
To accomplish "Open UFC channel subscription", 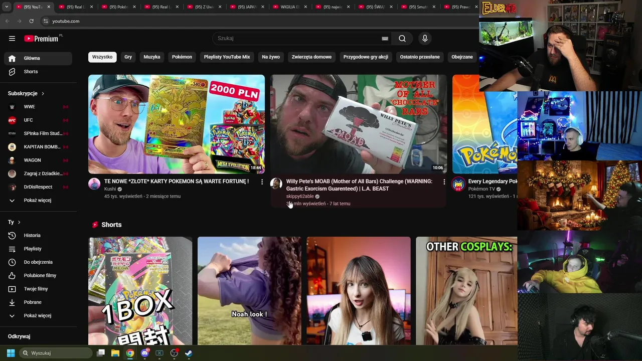I will [x=38, y=120].
